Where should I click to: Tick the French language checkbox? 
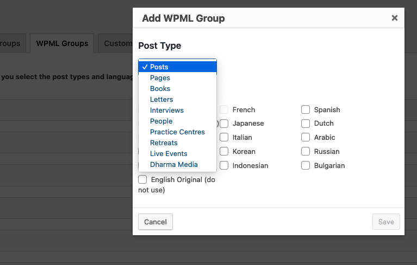(x=224, y=109)
